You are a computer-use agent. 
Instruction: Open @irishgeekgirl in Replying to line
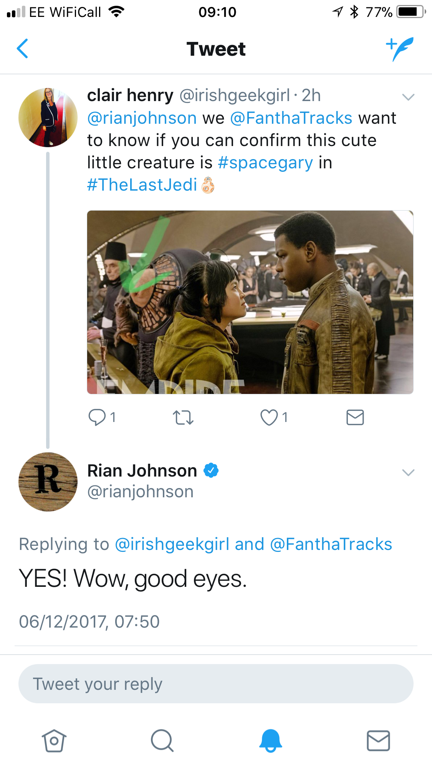(172, 544)
